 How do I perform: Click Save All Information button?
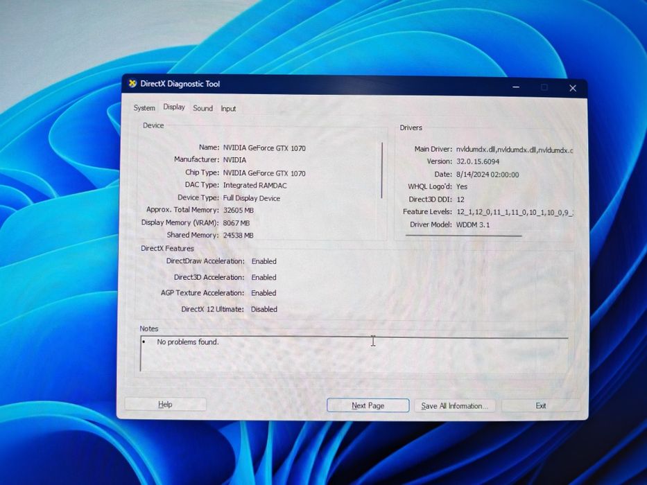pyautogui.click(x=454, y=406)
